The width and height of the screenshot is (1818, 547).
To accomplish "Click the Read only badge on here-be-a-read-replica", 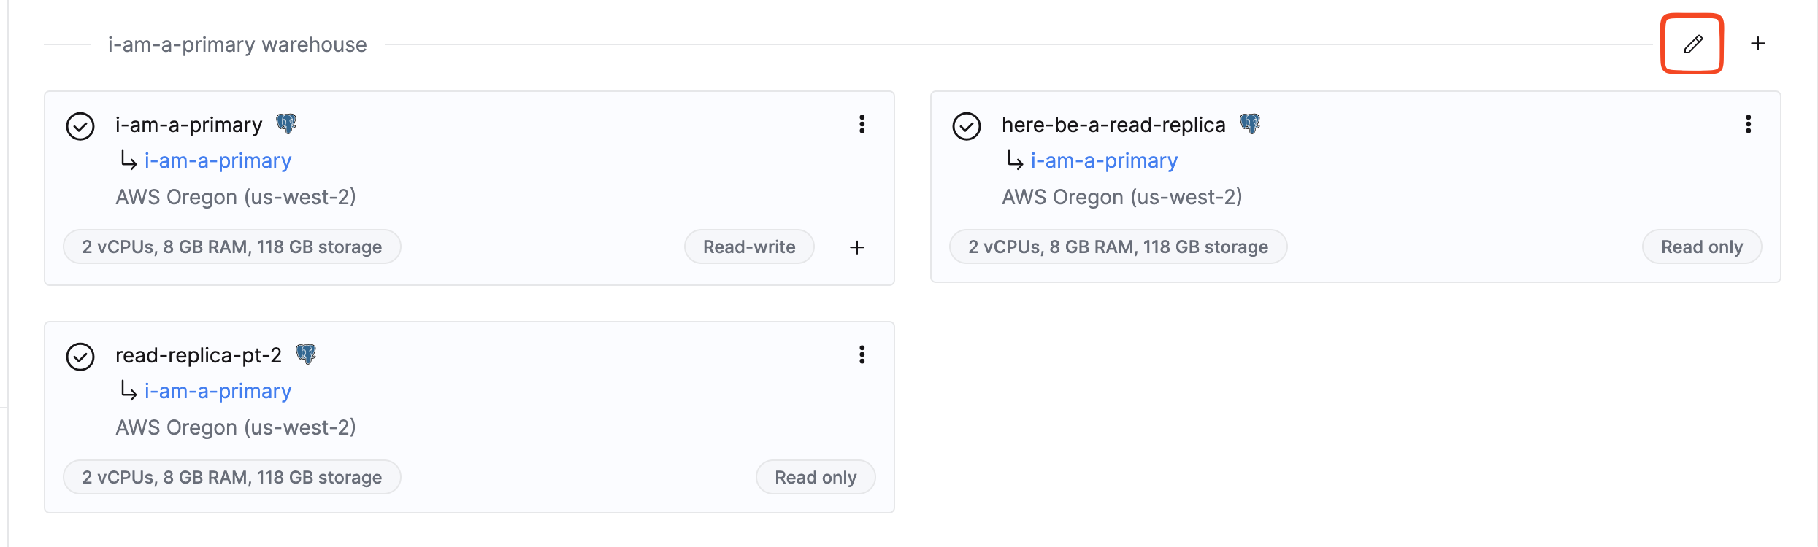I will tap(1701, 247).
